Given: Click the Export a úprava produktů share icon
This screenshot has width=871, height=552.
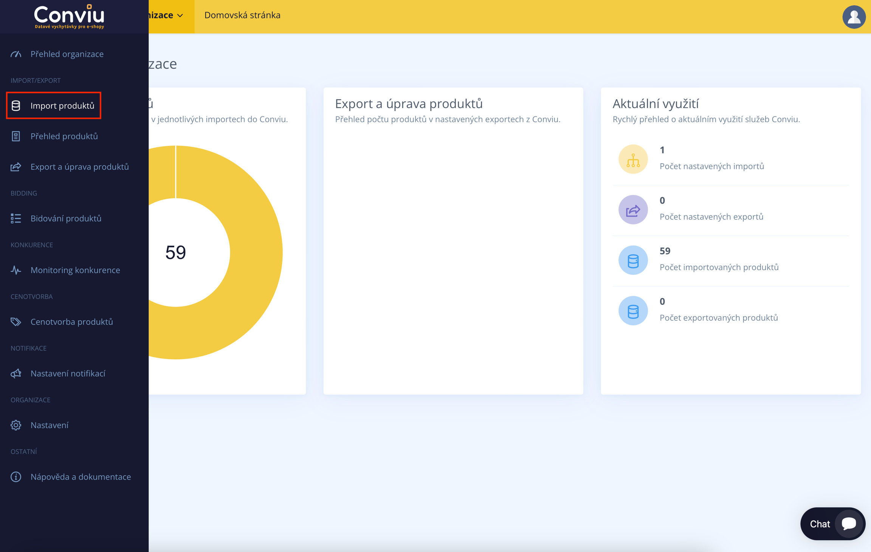Looking at the screenshot, I should [x=16, y=167].
